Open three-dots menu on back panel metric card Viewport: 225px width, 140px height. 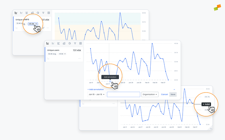(x=48, y=28)
